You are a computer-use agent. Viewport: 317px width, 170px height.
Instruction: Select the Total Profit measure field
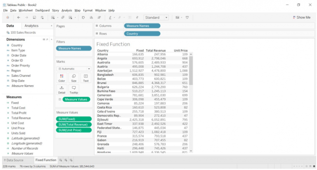coord(19,113)
